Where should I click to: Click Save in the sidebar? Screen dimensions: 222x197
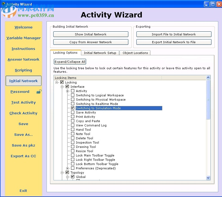(23, 124)
